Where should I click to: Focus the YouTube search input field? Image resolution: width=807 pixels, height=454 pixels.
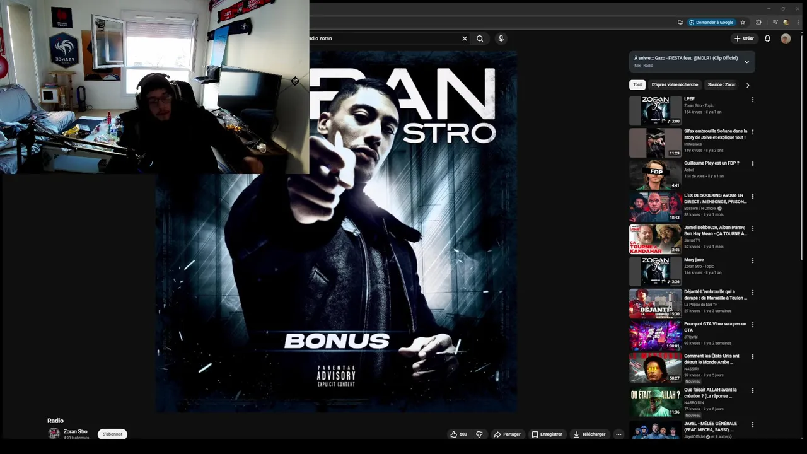[x=383, y=38]
